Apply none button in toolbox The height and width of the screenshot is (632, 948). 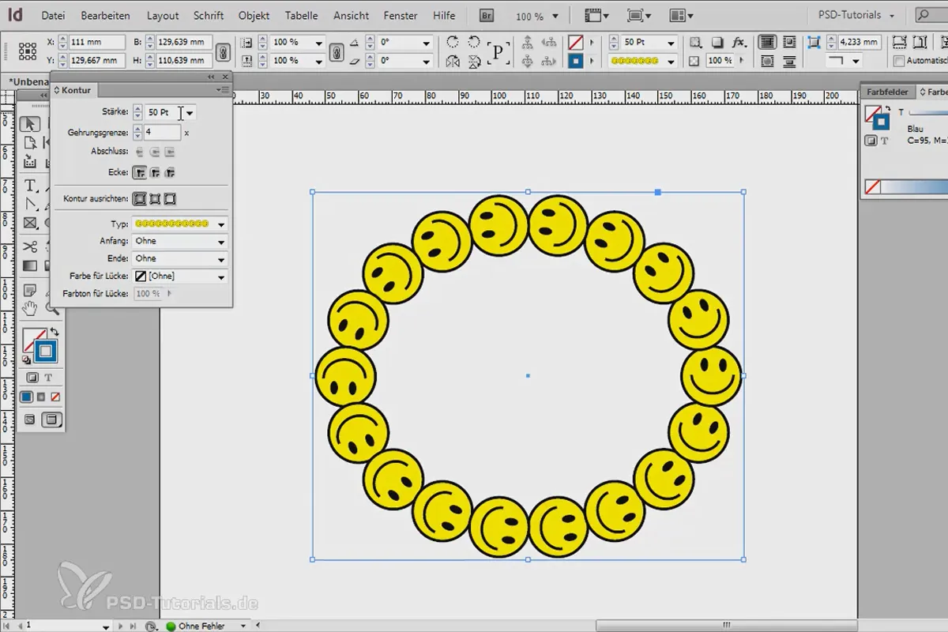[55, 397]
